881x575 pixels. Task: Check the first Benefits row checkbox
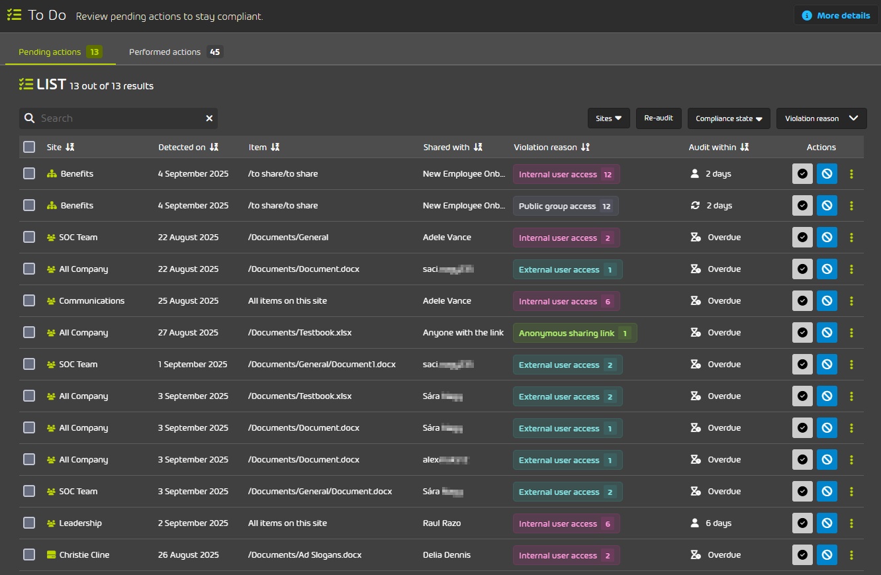tap(29, 173)
